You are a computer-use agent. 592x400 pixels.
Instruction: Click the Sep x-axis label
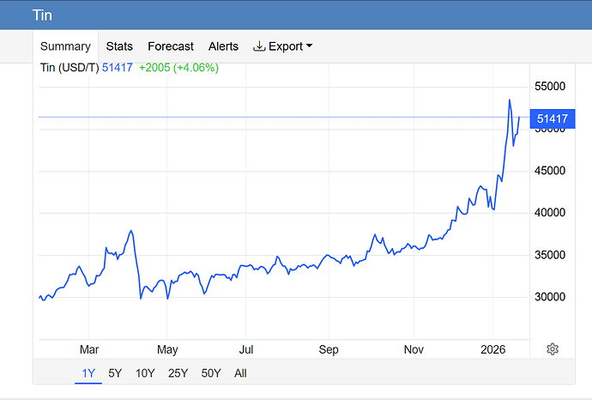(x=329, y=349)
